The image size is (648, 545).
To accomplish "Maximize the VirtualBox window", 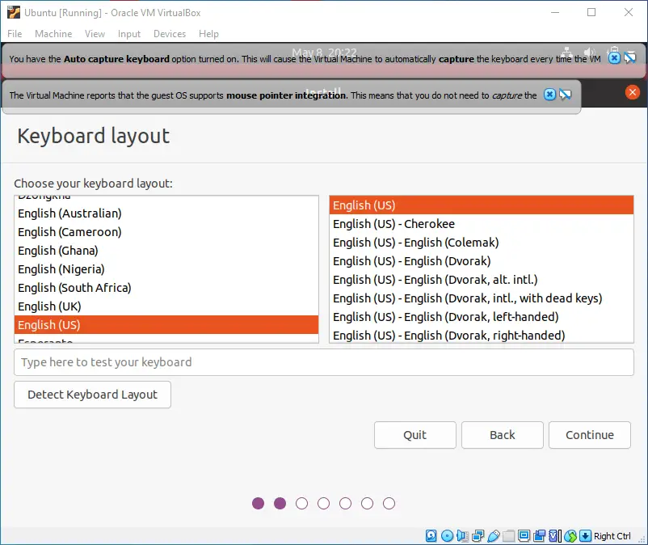I will (591, 12).
